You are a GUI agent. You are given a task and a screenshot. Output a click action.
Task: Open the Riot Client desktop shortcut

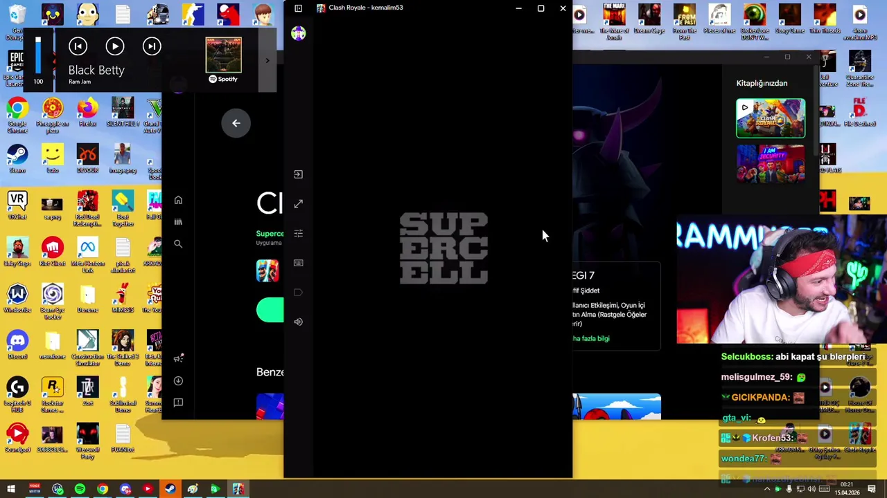click(x=52, y=251)
